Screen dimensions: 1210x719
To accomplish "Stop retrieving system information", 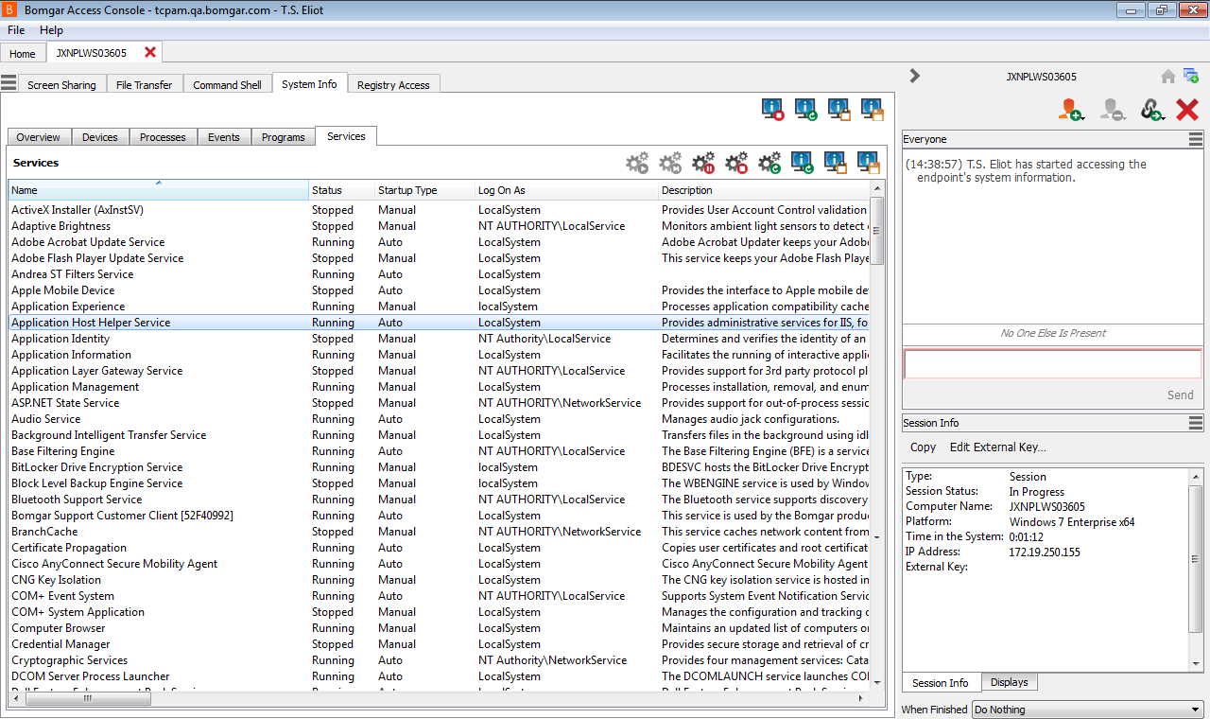I will pos(773,110).
